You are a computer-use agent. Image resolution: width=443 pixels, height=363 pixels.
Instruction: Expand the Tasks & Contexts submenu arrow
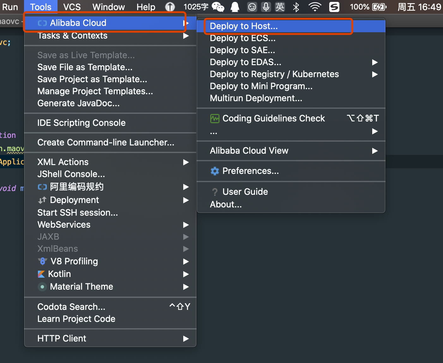(186, 36)
